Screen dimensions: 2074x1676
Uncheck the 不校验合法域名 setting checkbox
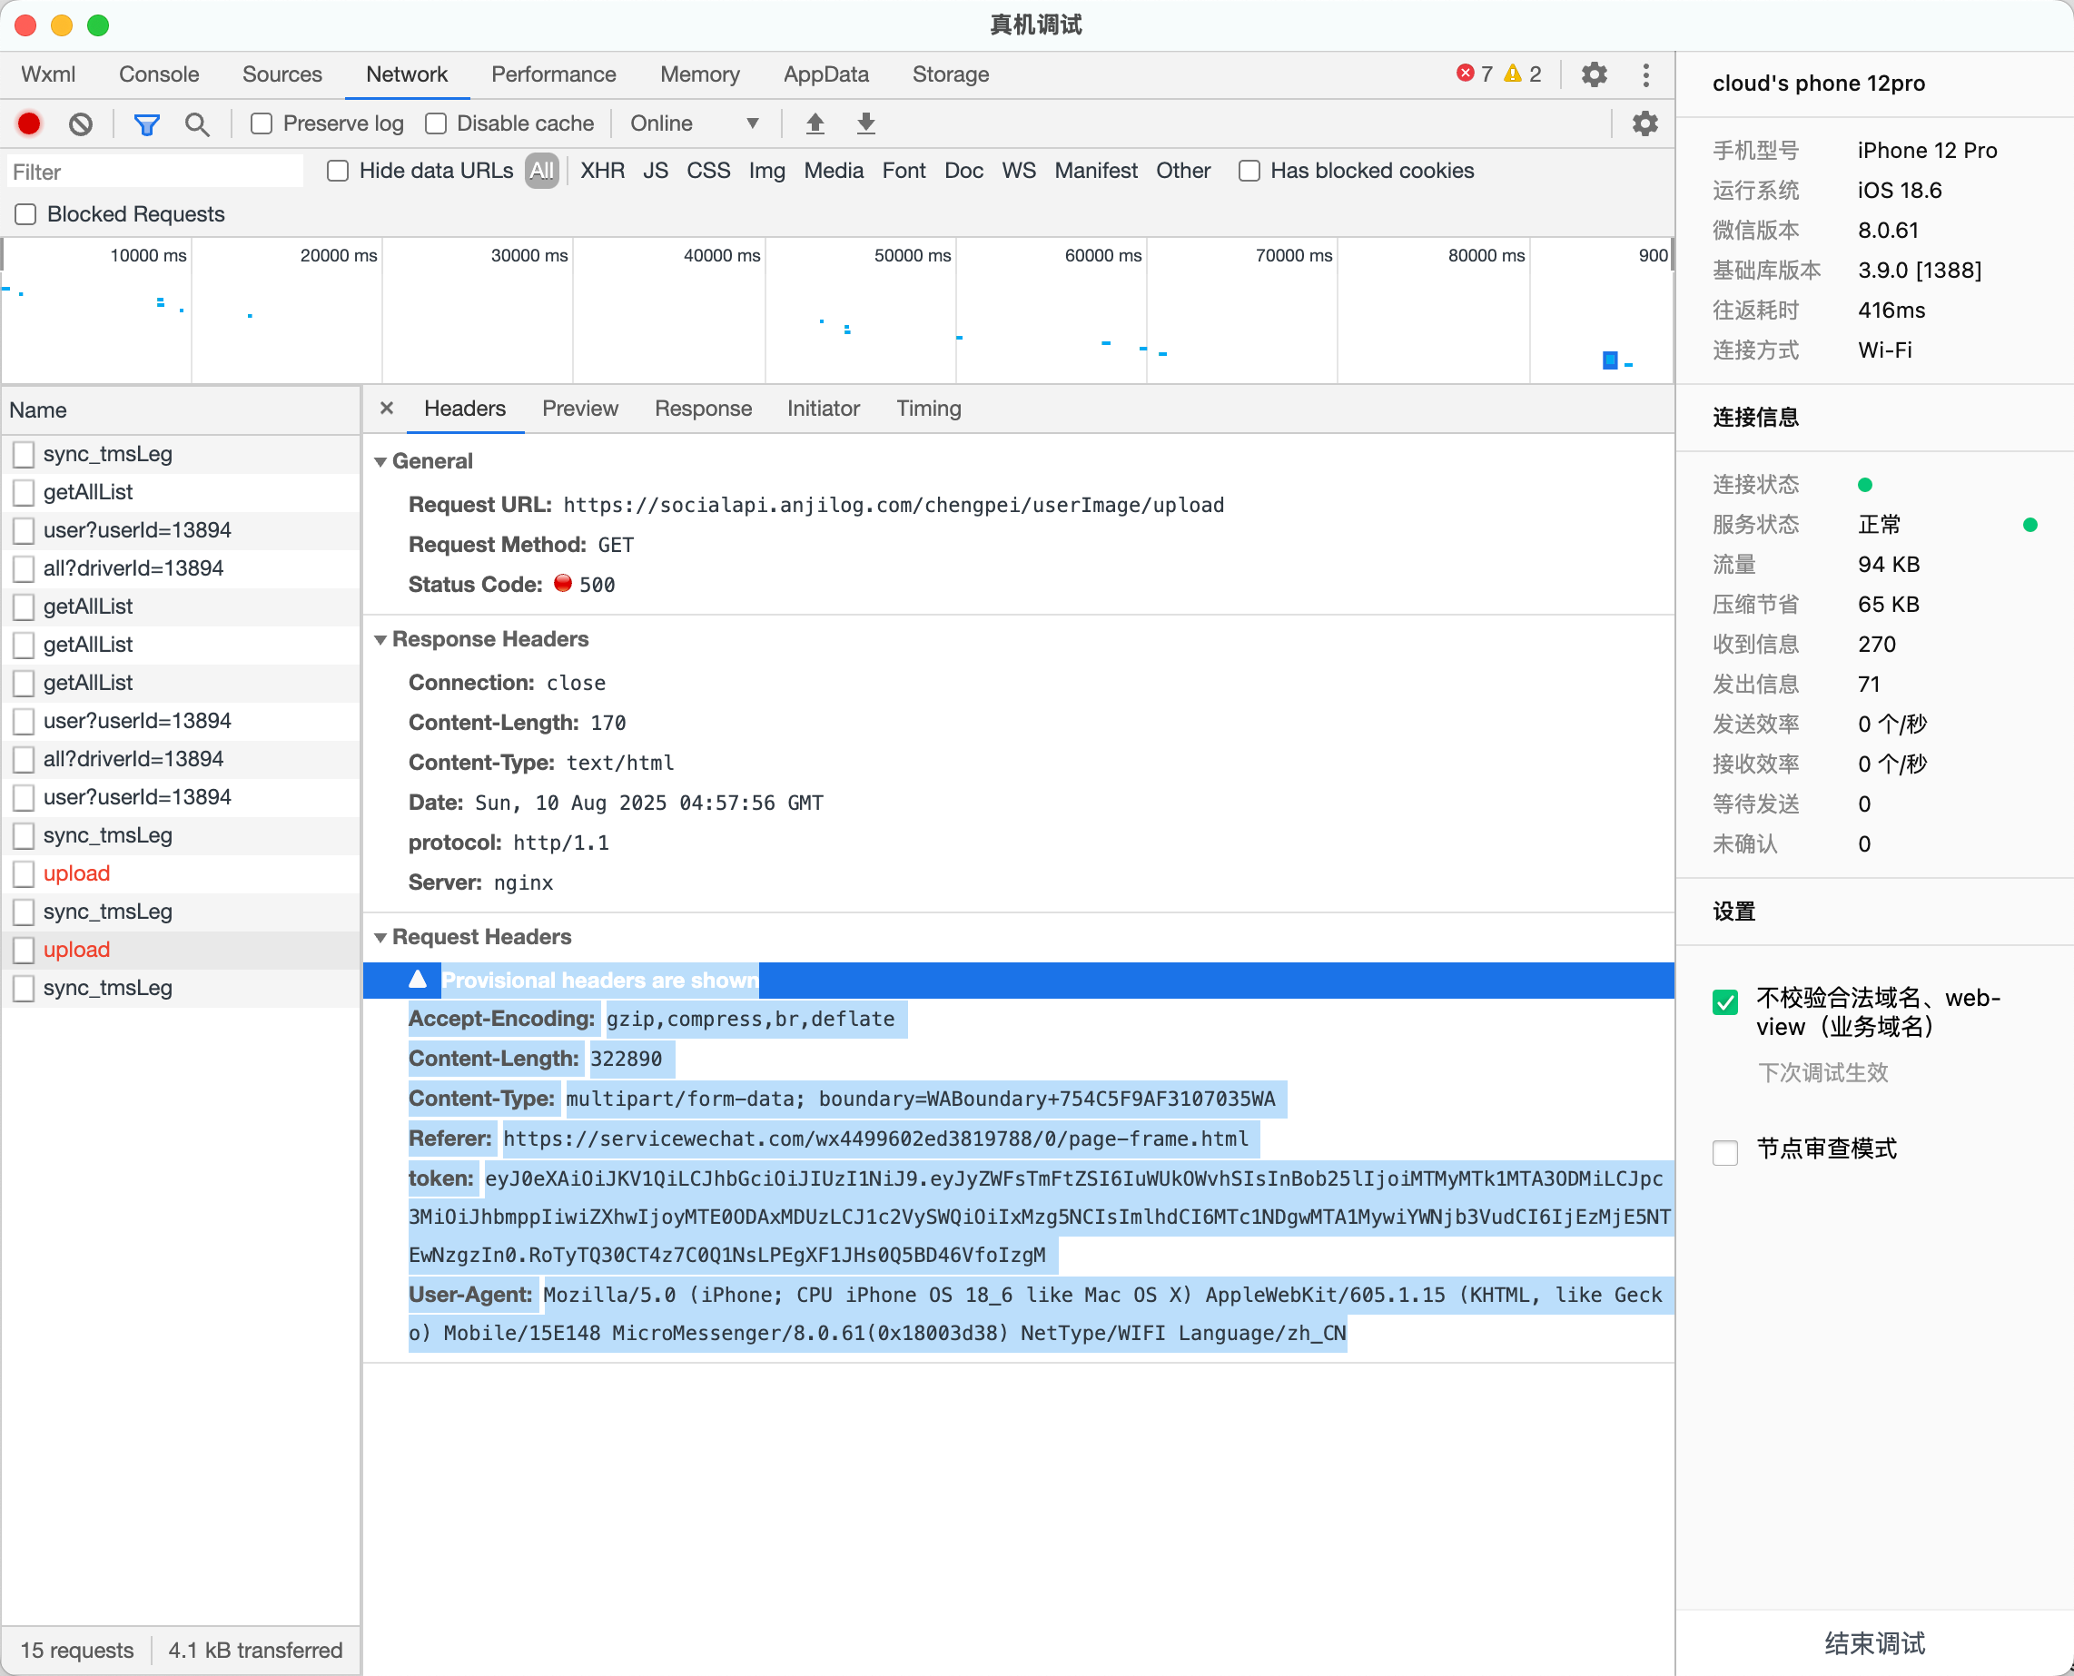(1724, 1002)
